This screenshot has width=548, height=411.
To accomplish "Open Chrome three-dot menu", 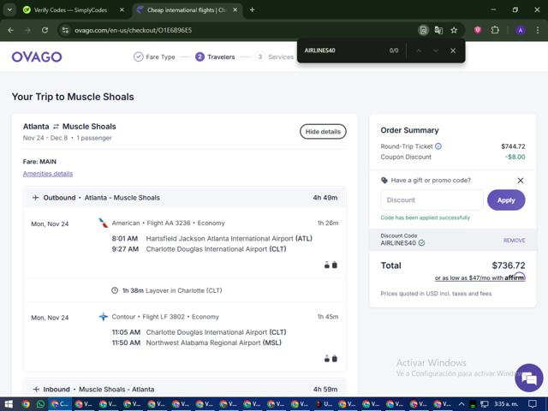I will (x=538, y=31).
